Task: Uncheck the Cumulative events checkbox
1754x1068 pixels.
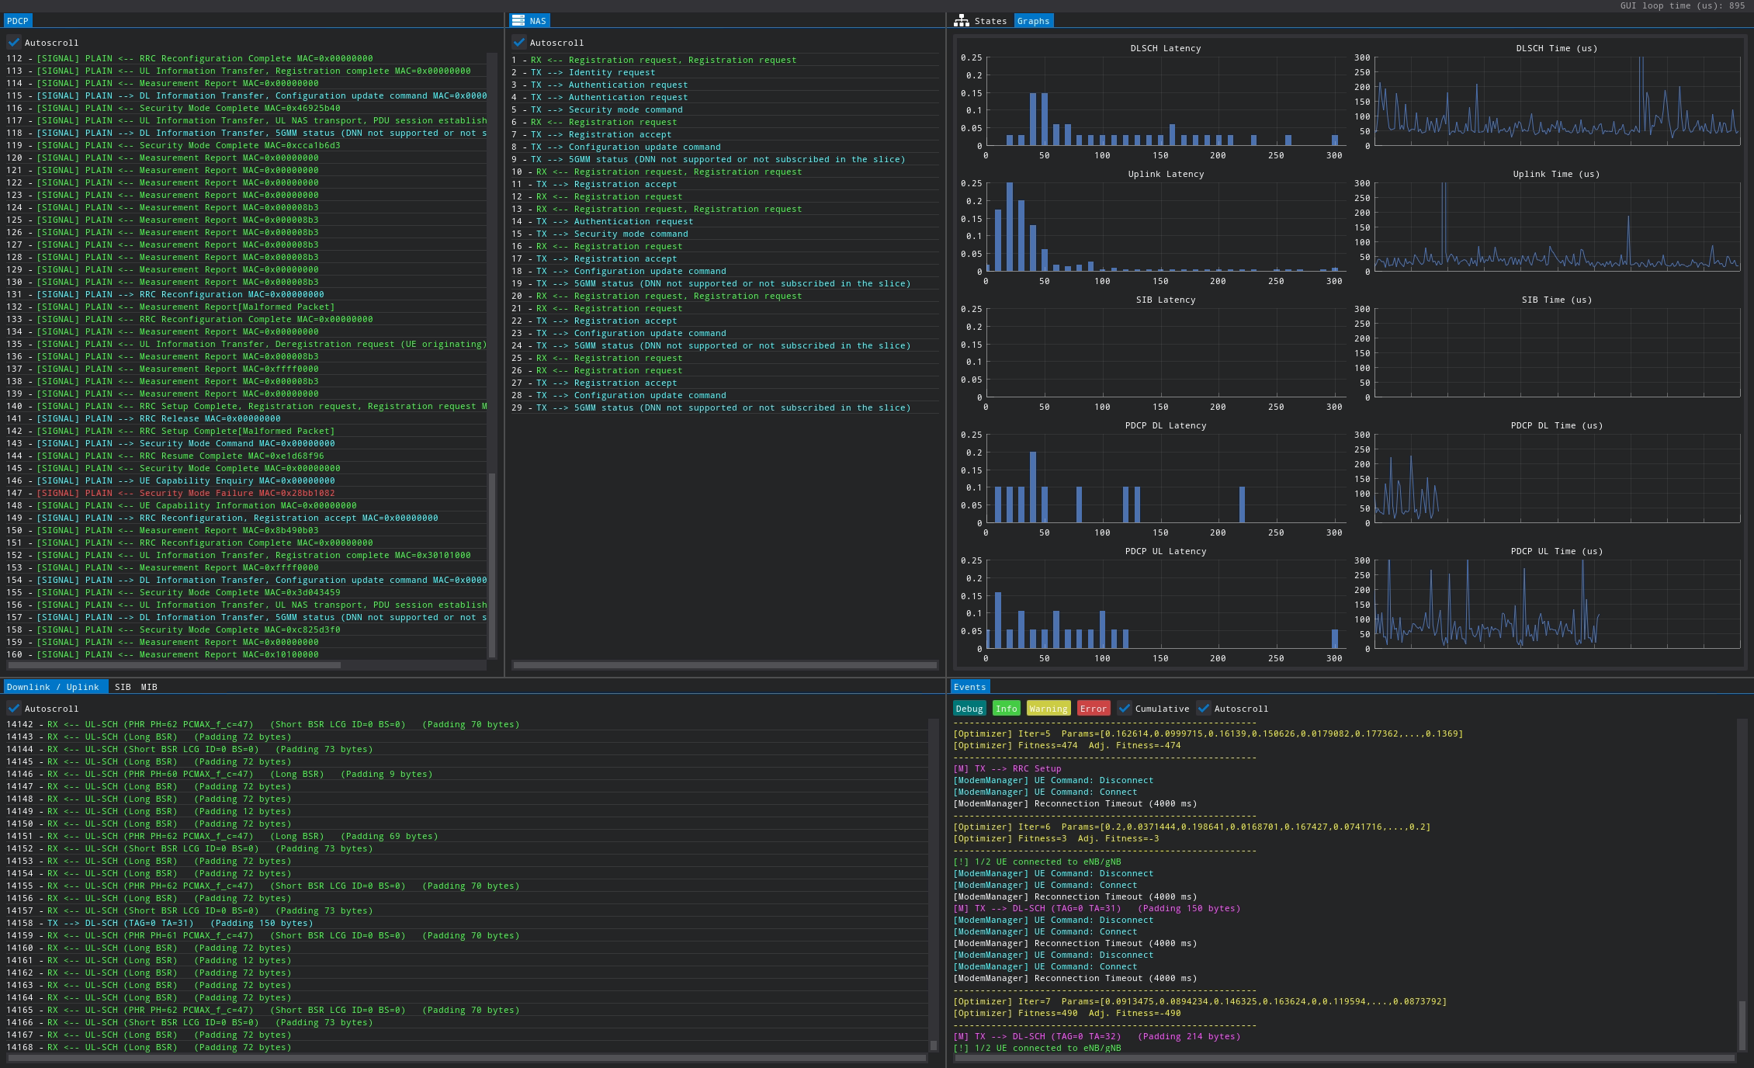Action: pyautogui.click(x=1125, y=709)
